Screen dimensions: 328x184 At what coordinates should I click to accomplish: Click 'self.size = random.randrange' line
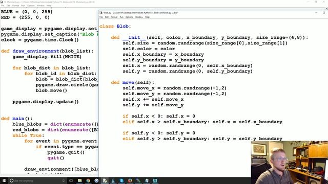pos(205,43)
